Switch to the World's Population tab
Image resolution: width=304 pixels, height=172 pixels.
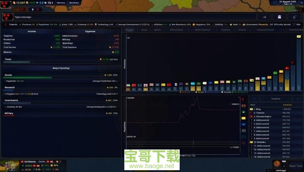pos(203,30)
